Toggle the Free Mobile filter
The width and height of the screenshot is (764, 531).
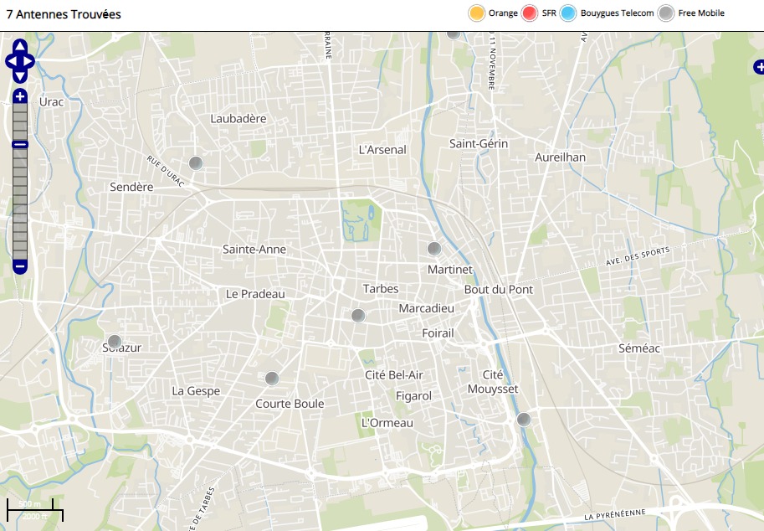(x=666, y=13)
